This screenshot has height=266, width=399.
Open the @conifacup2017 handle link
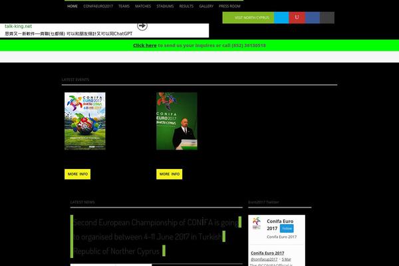click(x=264, y=259)
